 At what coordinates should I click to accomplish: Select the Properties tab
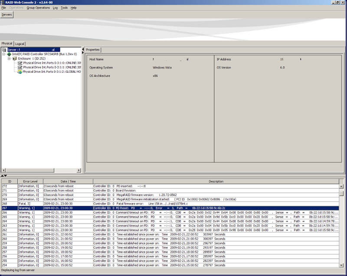93,50
